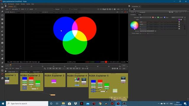Select the blue Constant node in Explainer 2
This screenshot has width=189, height=106.
click(25, 79)
